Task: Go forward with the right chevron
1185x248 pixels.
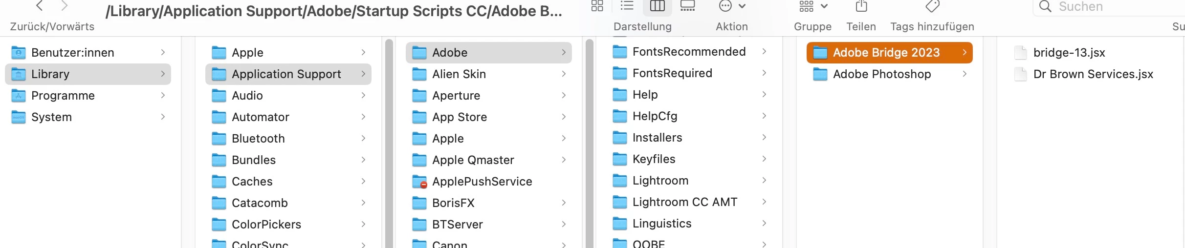Action: (x=64, y=6)
